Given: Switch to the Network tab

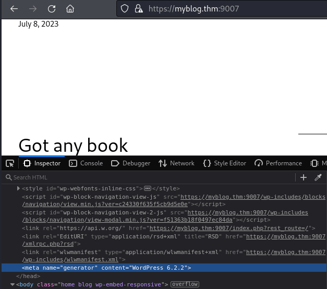Looking at the screenshot, I should [176, 163].
